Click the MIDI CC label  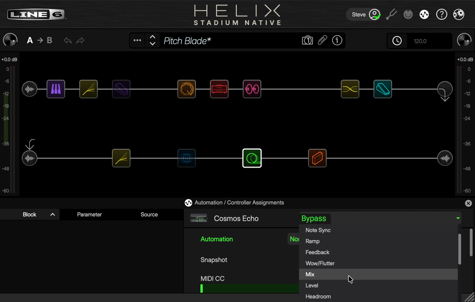(212, 279)
